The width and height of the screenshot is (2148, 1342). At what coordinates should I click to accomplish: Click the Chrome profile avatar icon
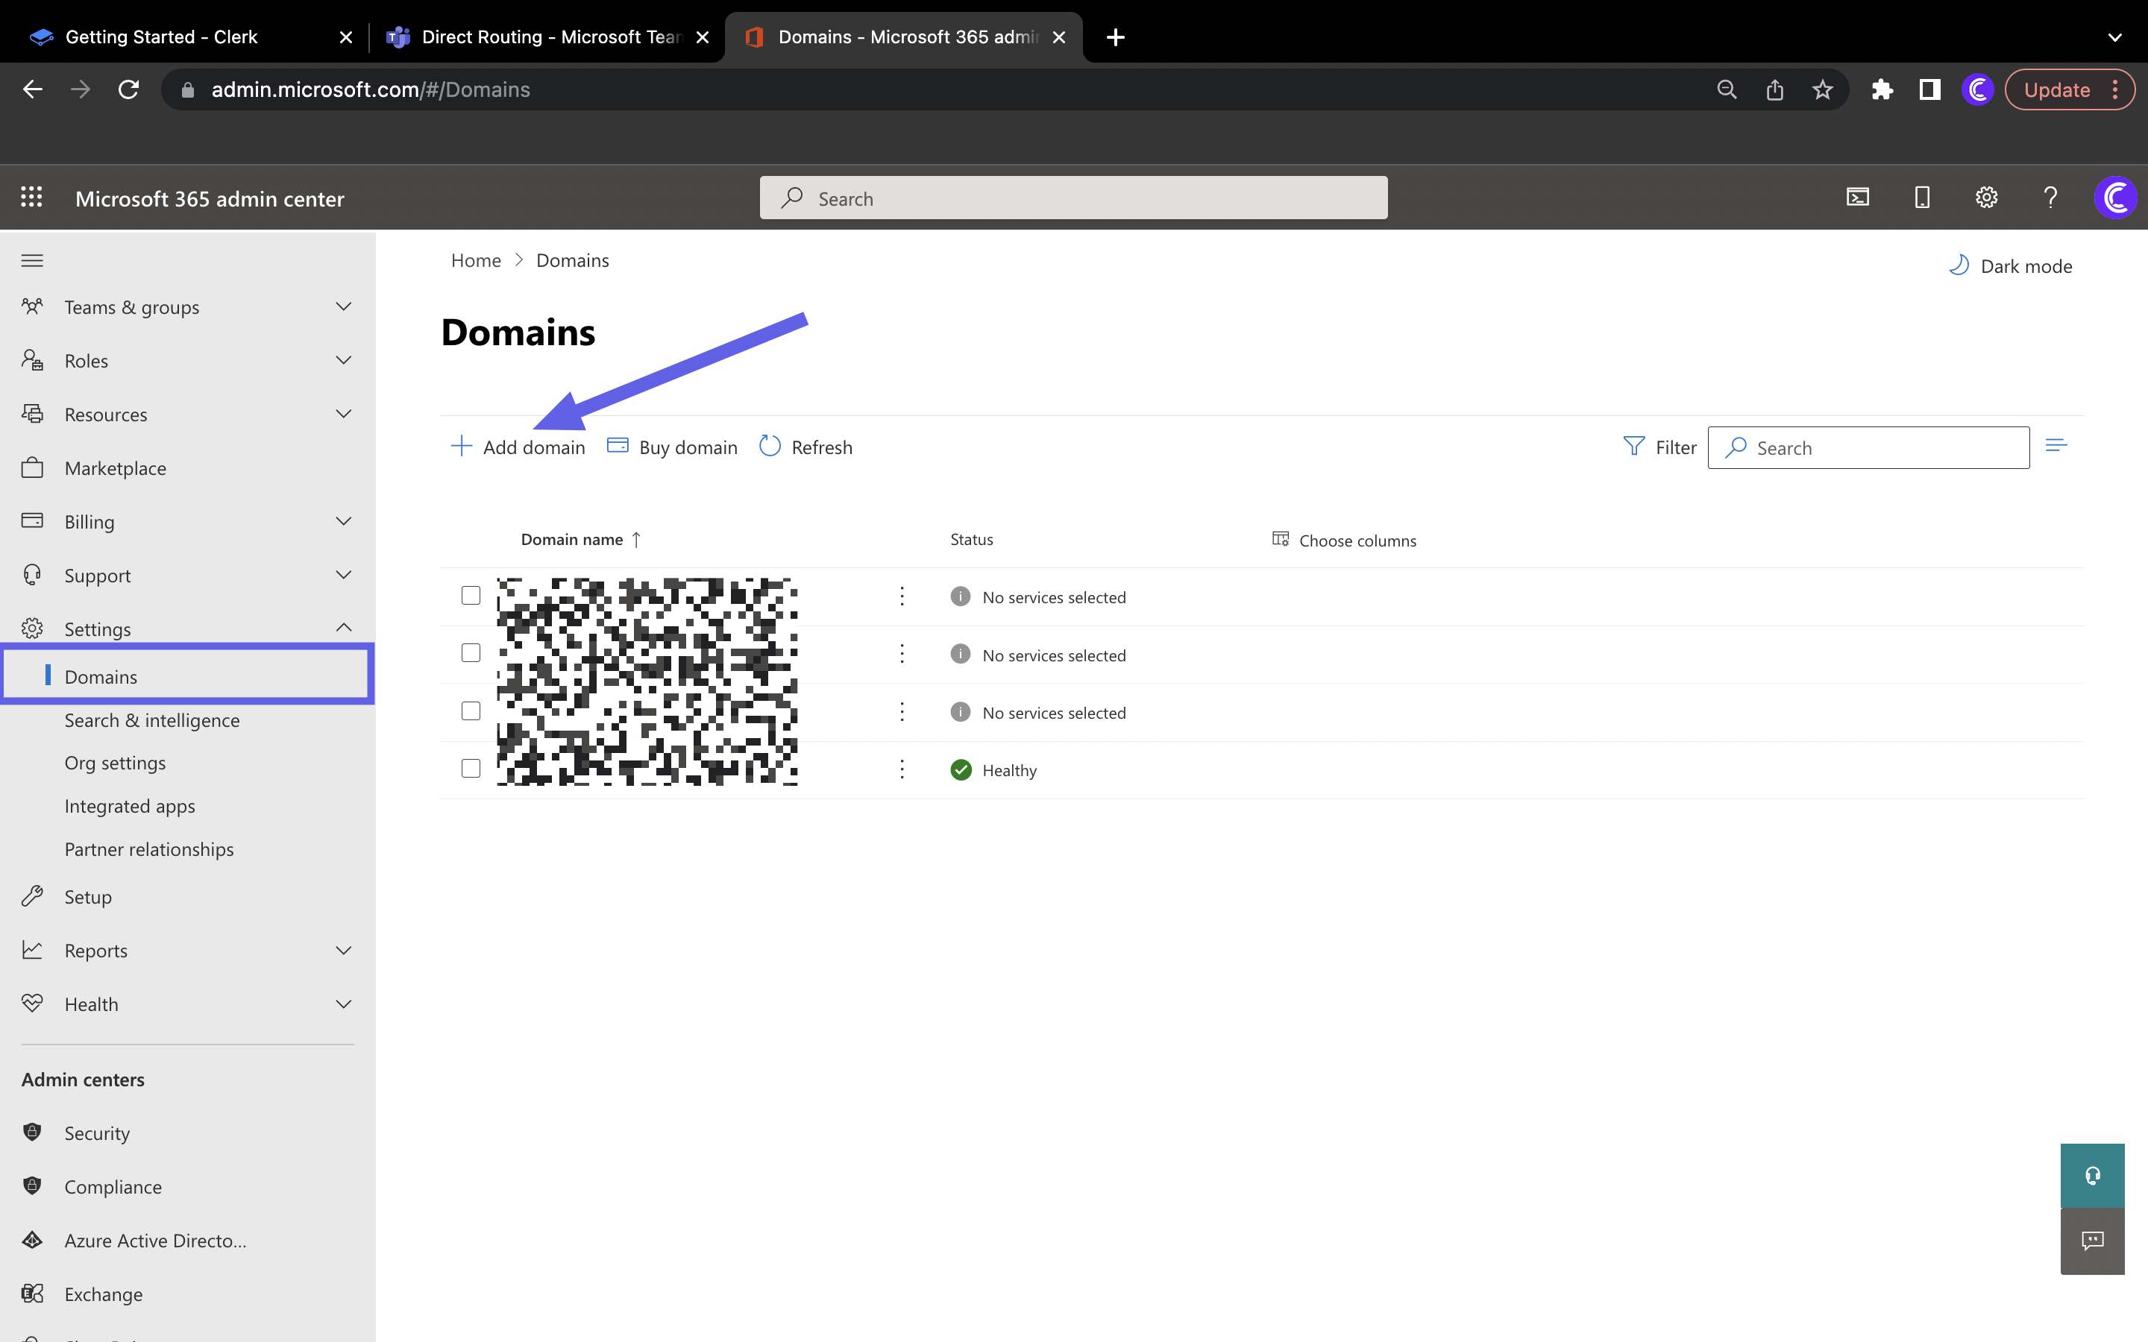1978,89
